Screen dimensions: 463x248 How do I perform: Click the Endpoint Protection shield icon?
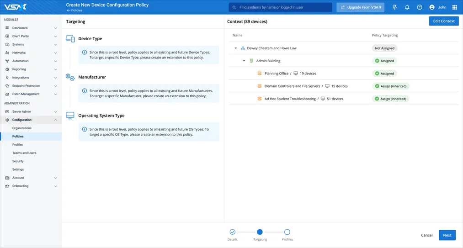coord(7,86)
